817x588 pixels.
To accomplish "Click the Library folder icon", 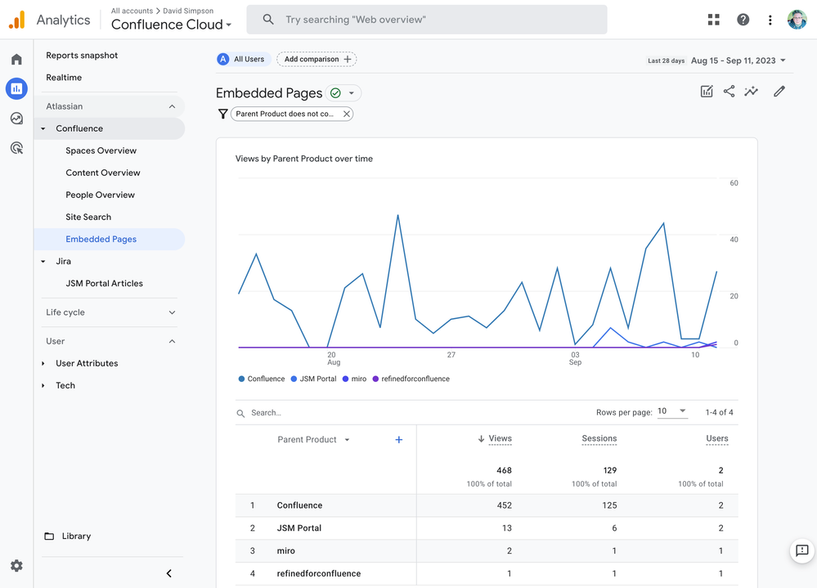I will (x=49, y=536).
